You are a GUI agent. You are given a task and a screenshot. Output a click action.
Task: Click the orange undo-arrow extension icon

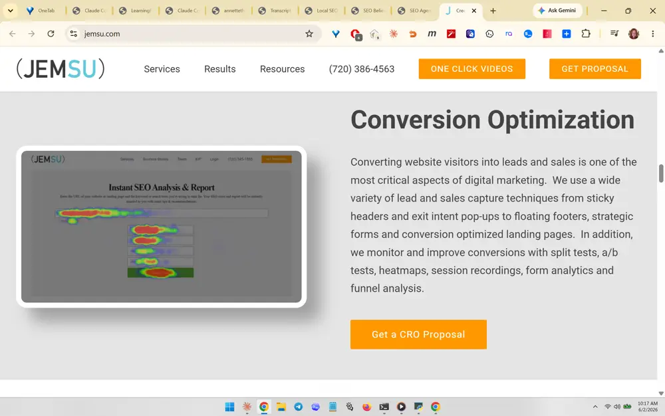coord(412,34)
